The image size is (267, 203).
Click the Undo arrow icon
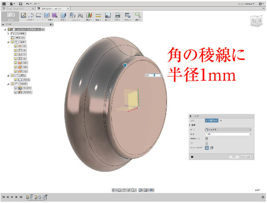27,4
